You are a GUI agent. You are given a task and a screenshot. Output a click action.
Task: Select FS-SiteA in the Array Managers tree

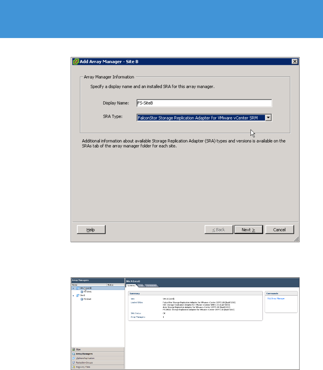pos(88,292)
